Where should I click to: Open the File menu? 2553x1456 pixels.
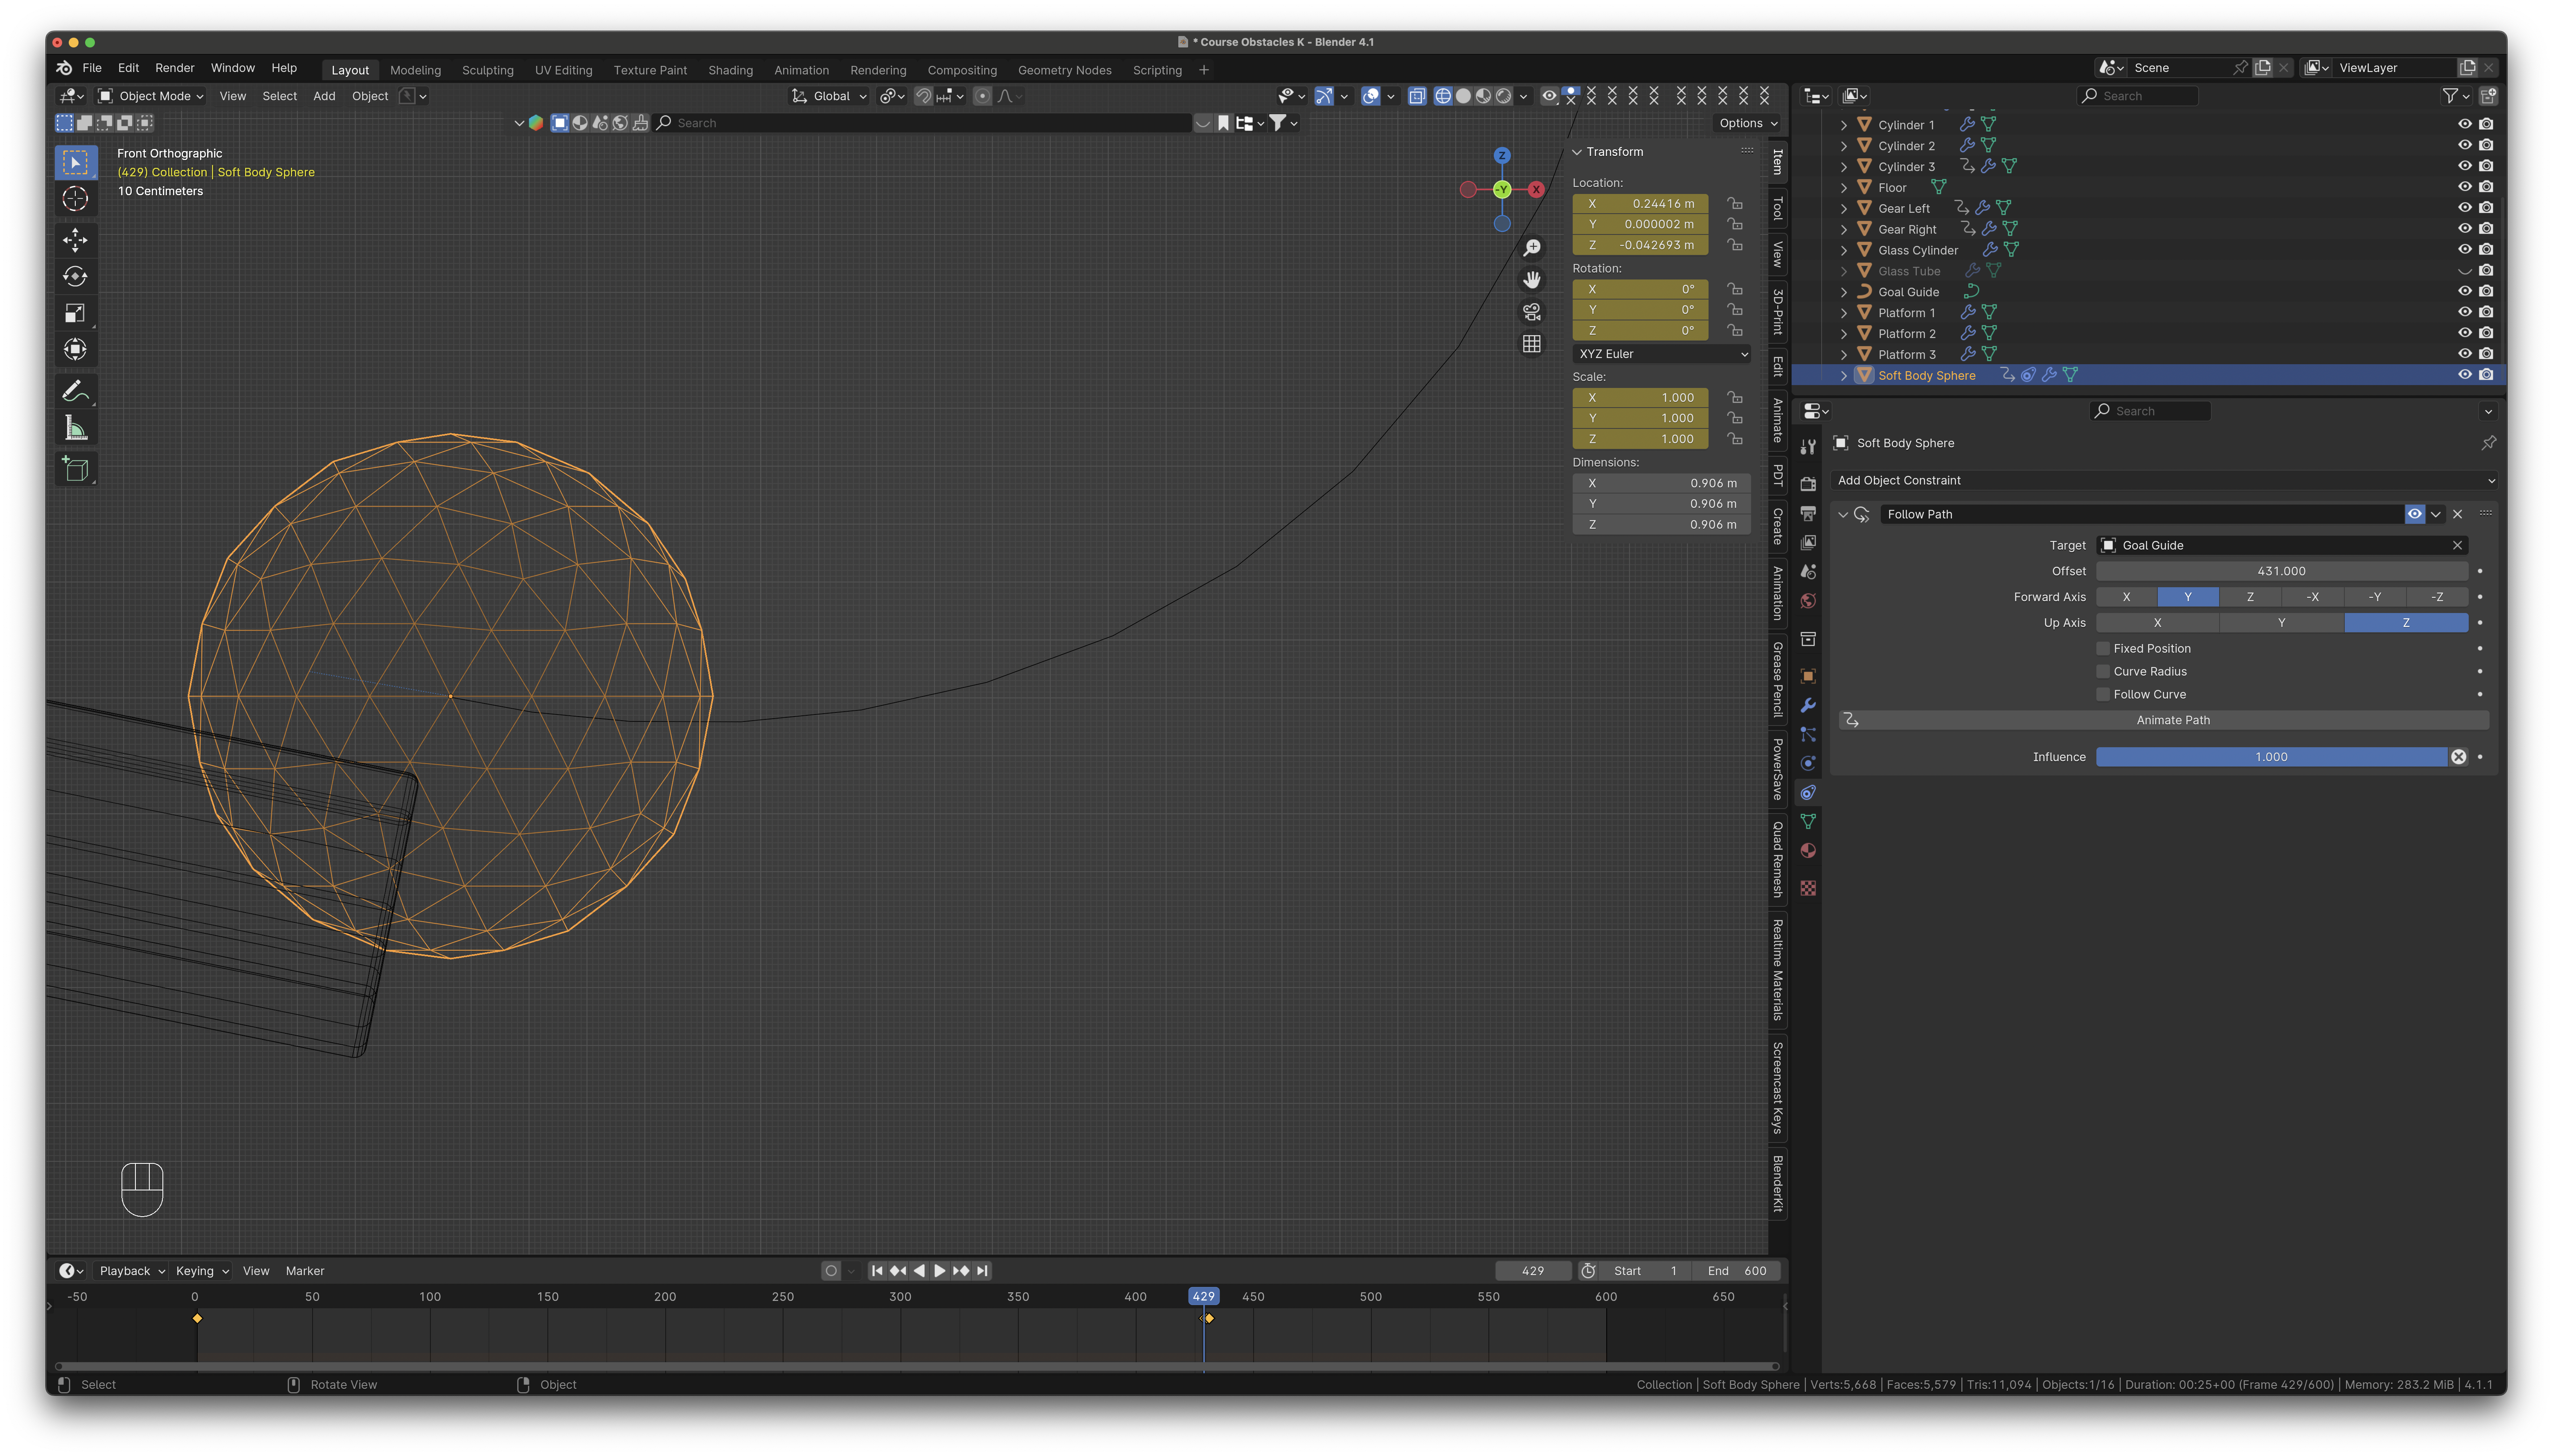click(x=92, y=68)
